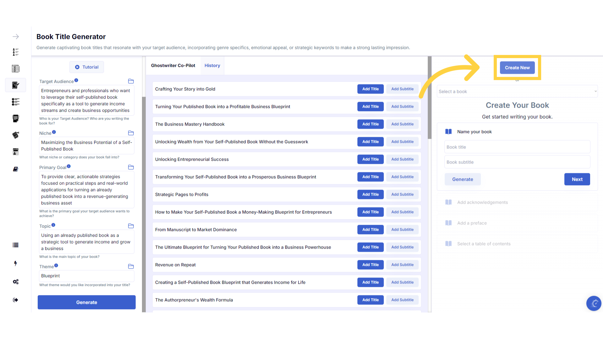
Task: Click the Book title input field
Action: 517,147
